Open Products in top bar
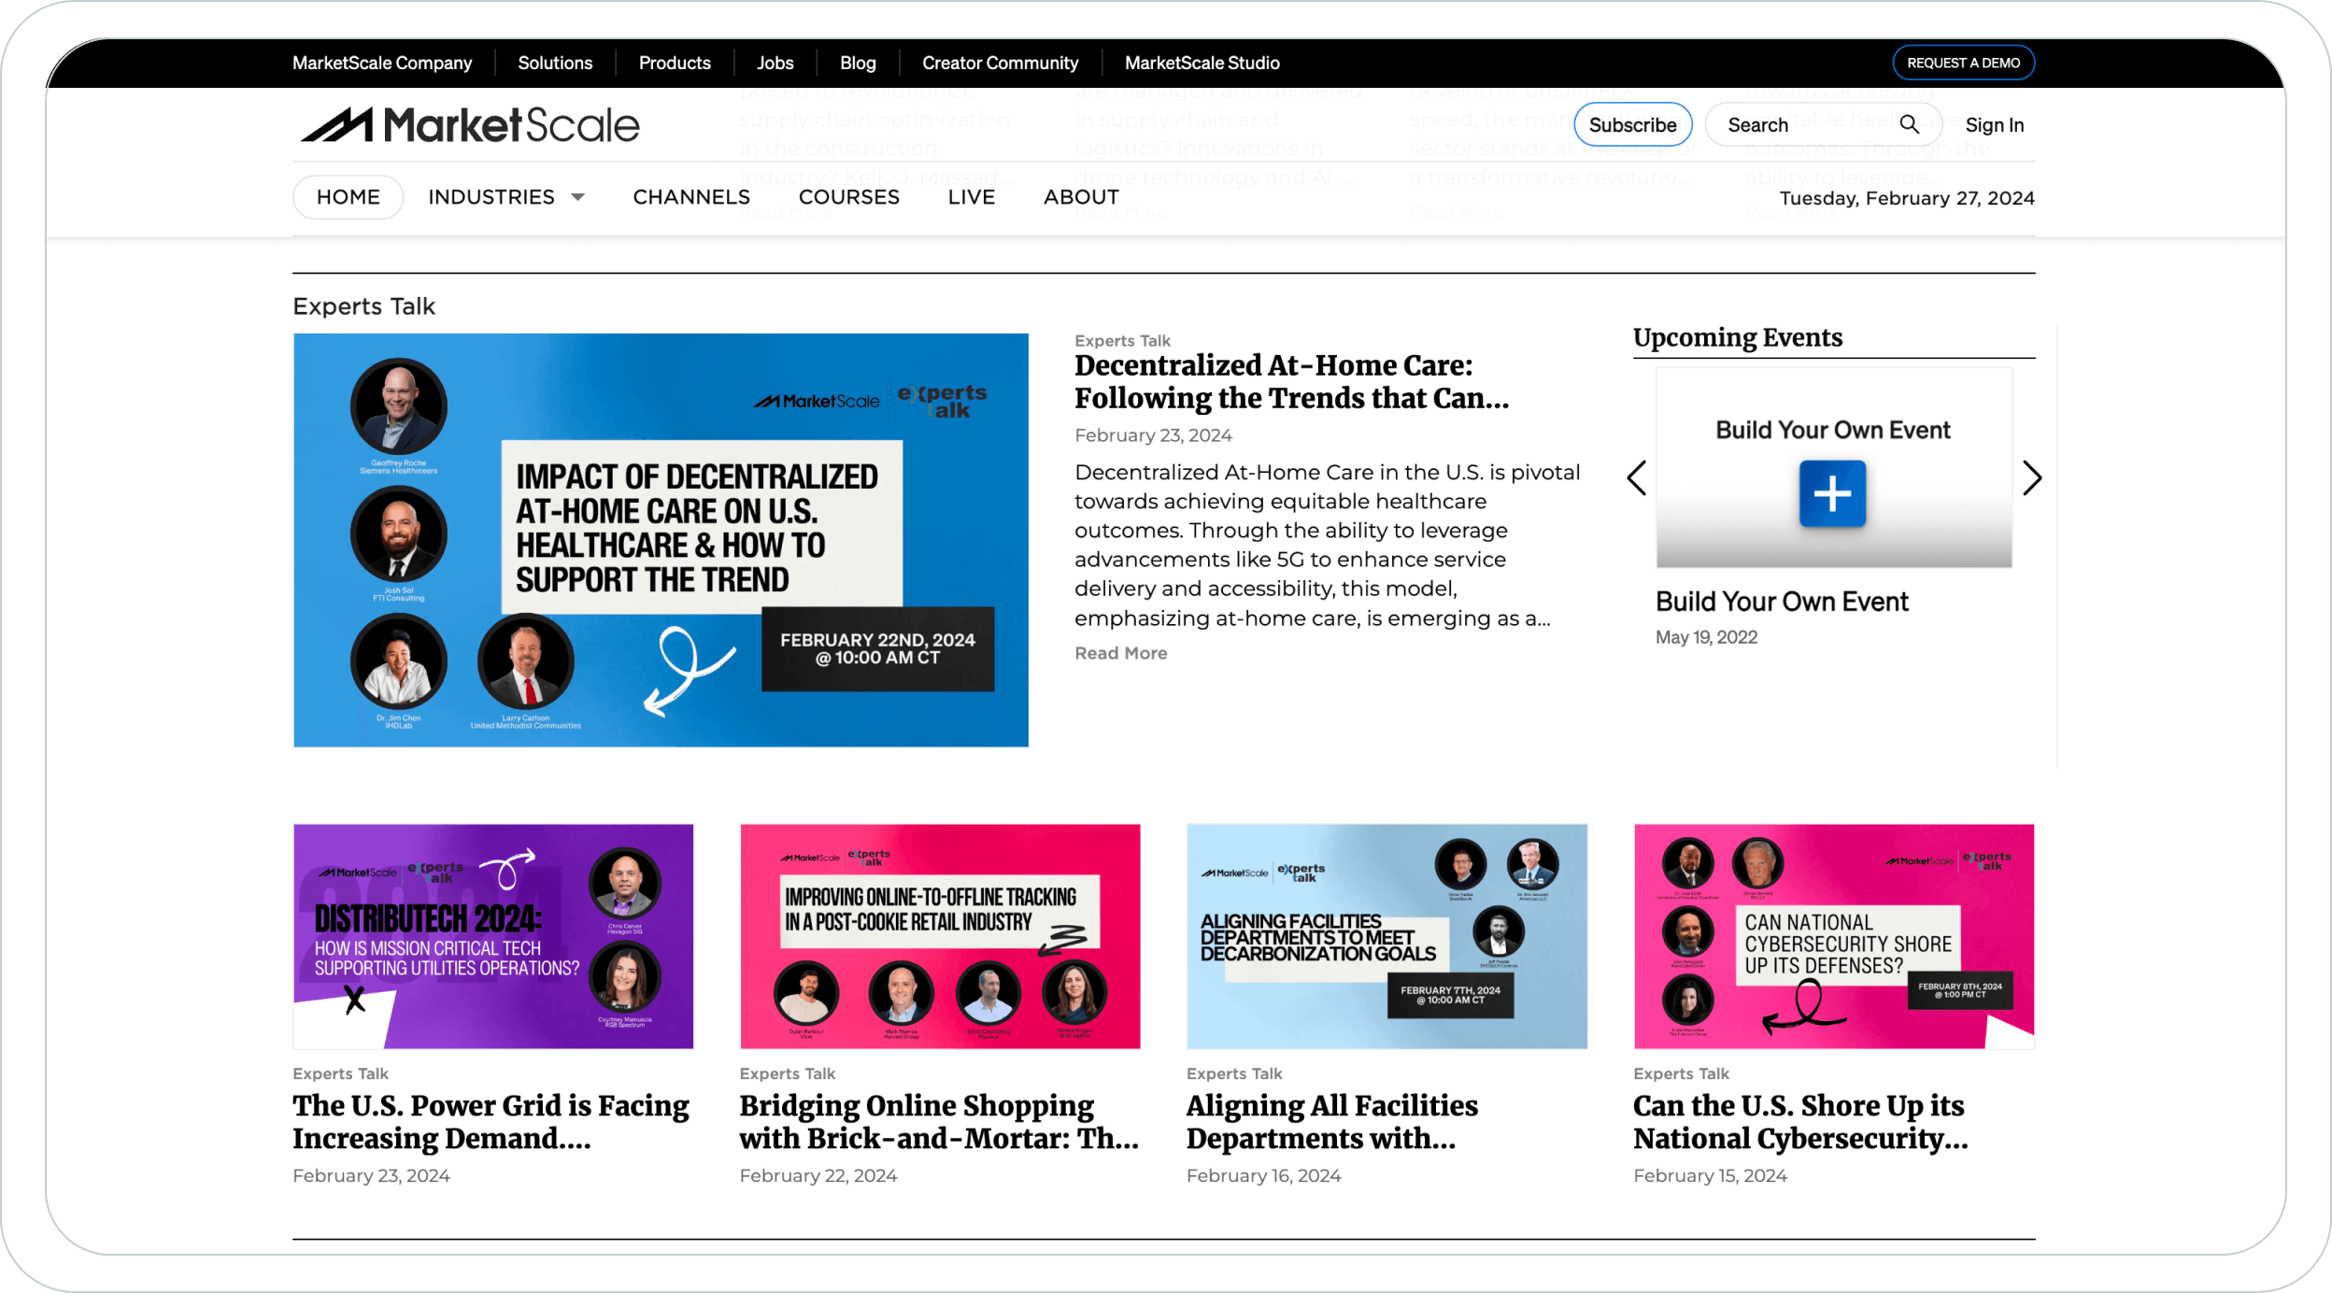The image size is (2332, 1293). click(x=675, y=63)
